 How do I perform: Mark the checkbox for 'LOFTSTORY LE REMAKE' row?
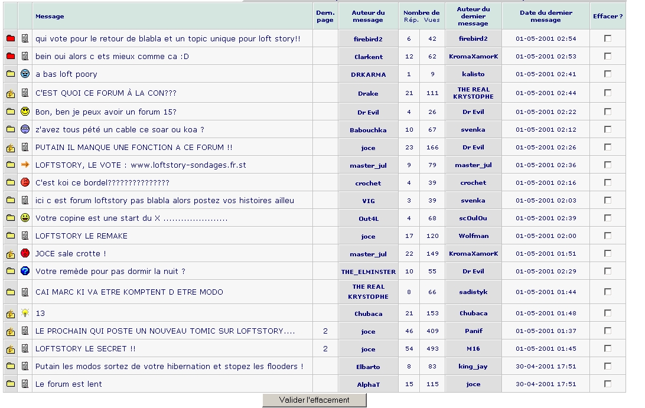pyautogui.click(x=608, y=236)
